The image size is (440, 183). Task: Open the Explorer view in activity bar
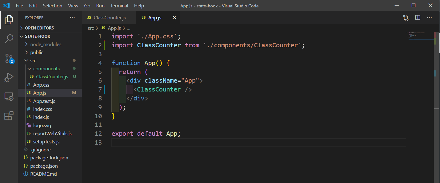click(9, 20)
